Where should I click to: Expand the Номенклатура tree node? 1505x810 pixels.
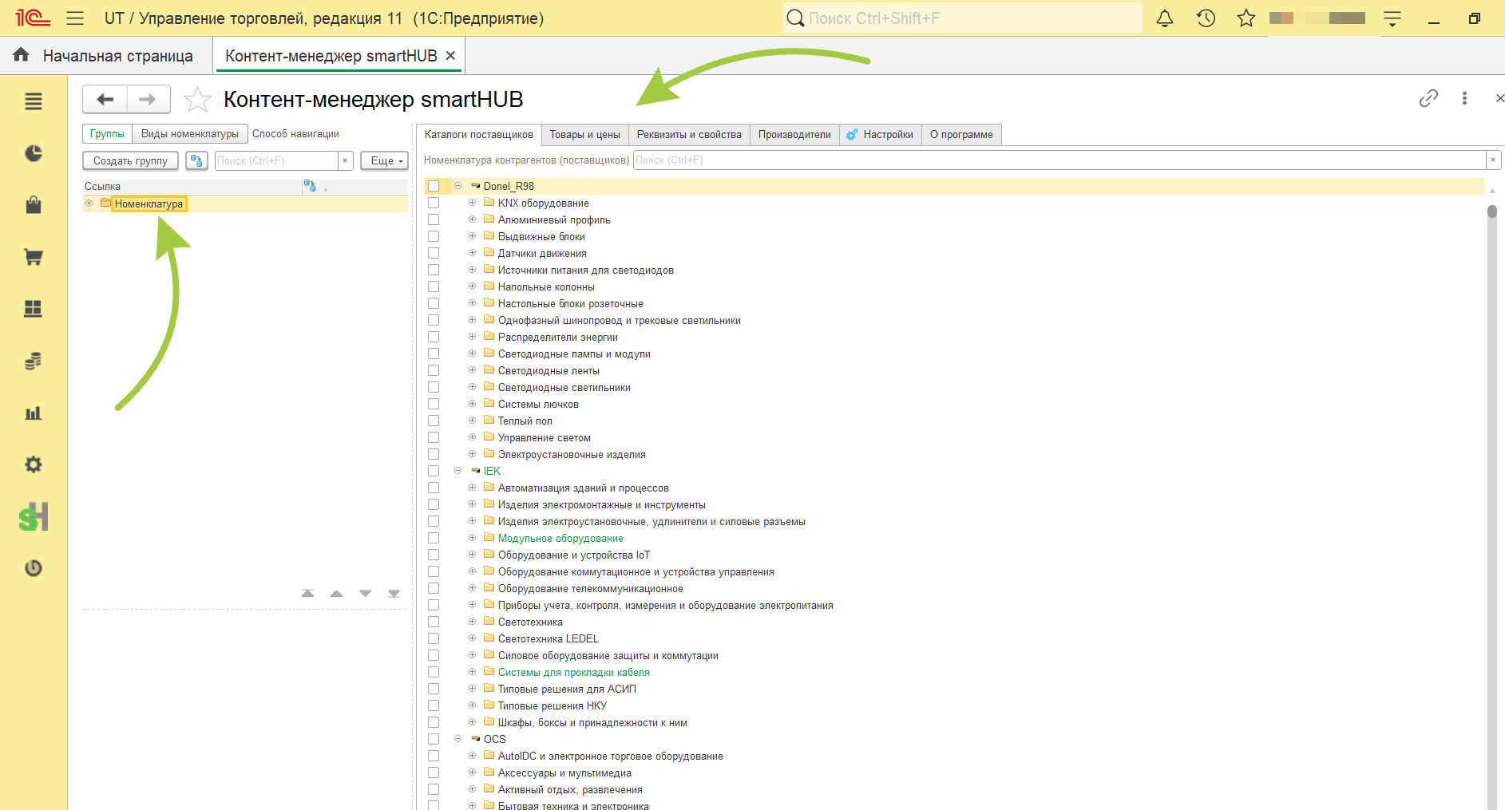[x=89, y=203]
